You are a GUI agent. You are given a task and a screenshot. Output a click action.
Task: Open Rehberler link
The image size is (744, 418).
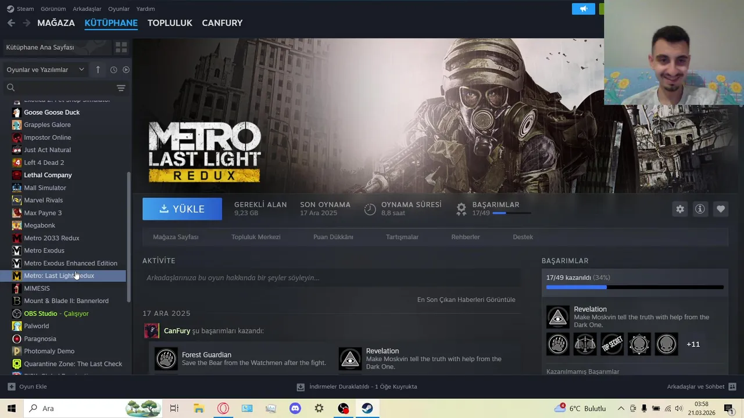click(x=466, y=237)
